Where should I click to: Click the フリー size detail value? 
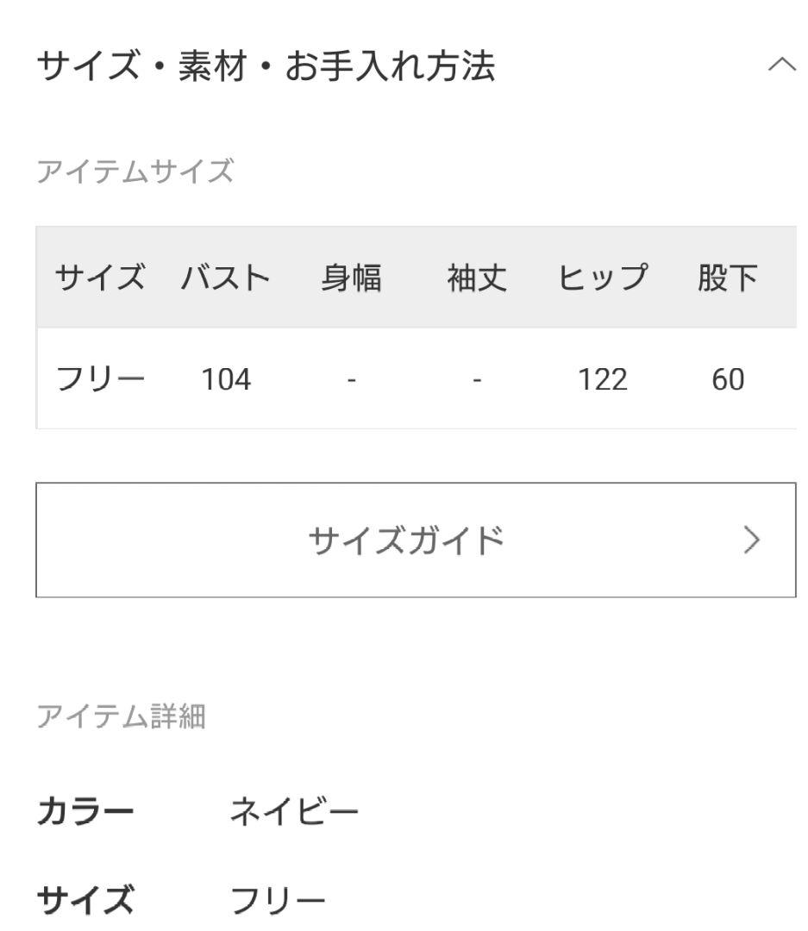[x=278, y=900]
